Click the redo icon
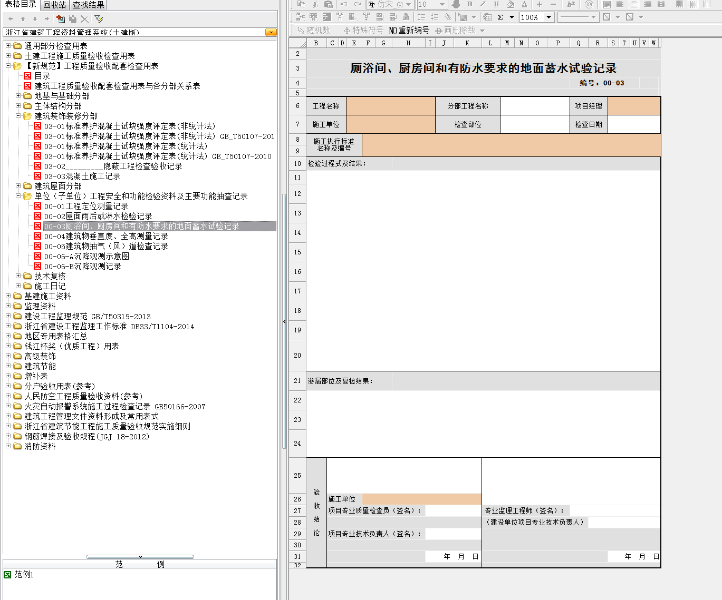Image resolution: width=722 pixels, height=600 pixels. (x=358, y=4)
